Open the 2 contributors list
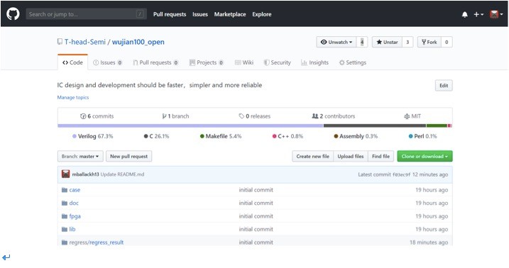Screen dimensions: 509x268 click(334, 116)
